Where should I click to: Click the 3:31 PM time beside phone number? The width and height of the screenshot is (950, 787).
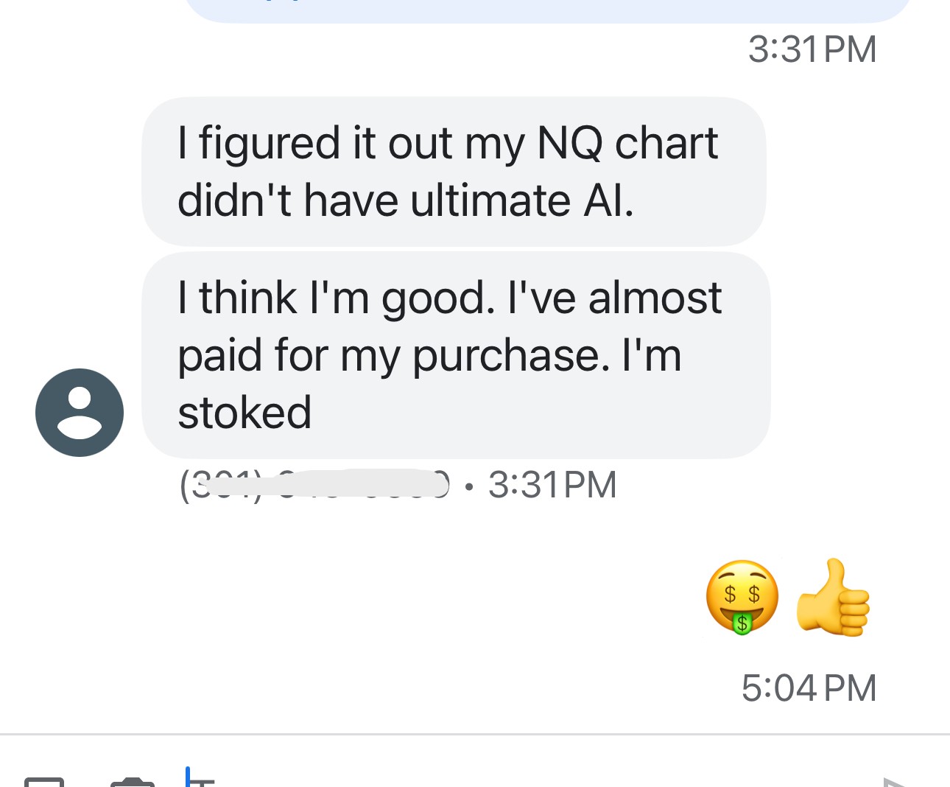point(552,485)
